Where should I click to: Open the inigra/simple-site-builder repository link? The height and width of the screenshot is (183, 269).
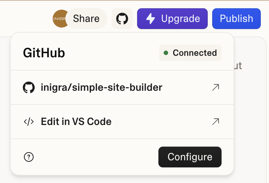point(102,87)
